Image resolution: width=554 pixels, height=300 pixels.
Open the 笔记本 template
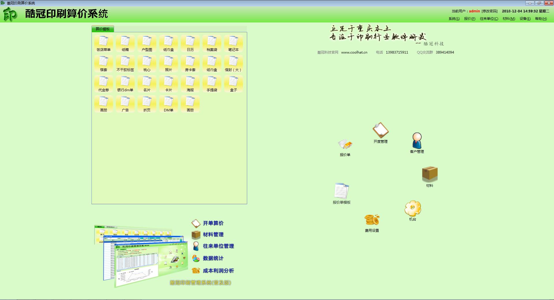pos(234,44)
